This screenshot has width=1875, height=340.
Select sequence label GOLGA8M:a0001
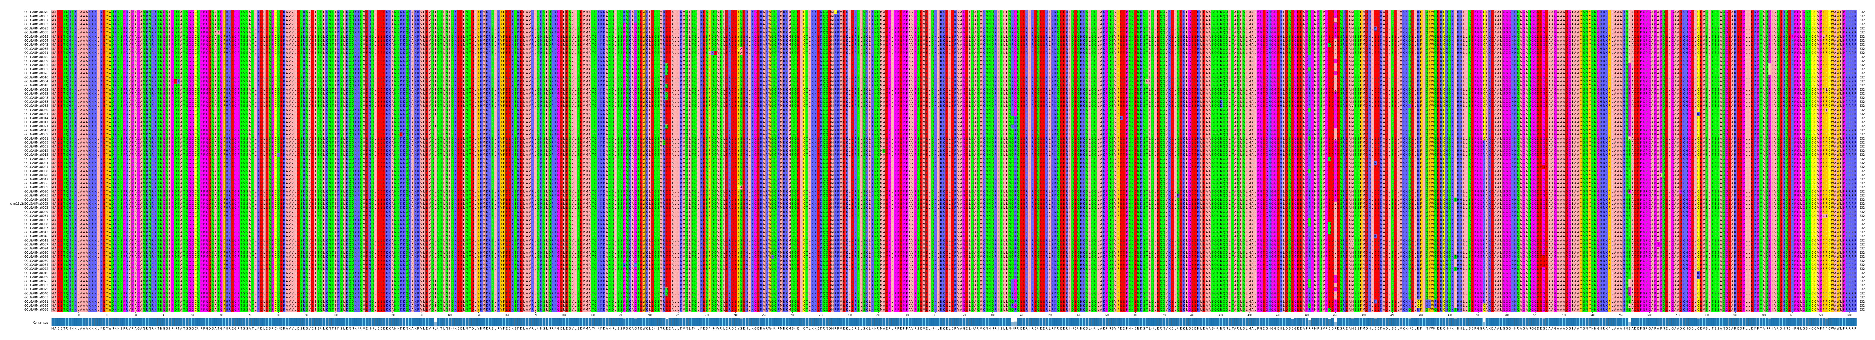[36, 147]
